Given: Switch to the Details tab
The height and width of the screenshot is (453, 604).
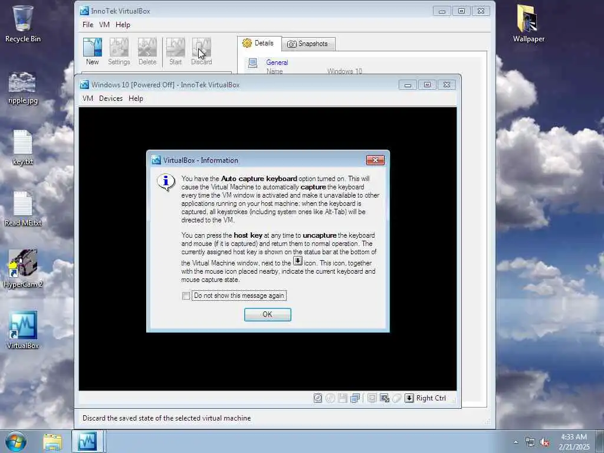Looking at the screenshot, I should 258,43.
